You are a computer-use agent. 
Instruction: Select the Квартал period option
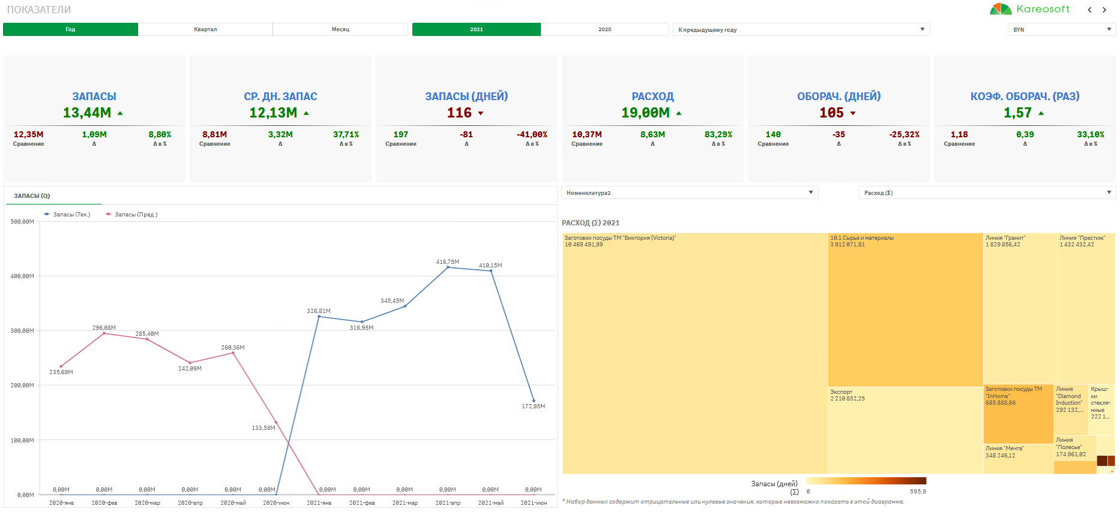tap(205, 29)
